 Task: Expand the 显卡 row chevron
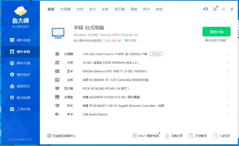[227, 71]
